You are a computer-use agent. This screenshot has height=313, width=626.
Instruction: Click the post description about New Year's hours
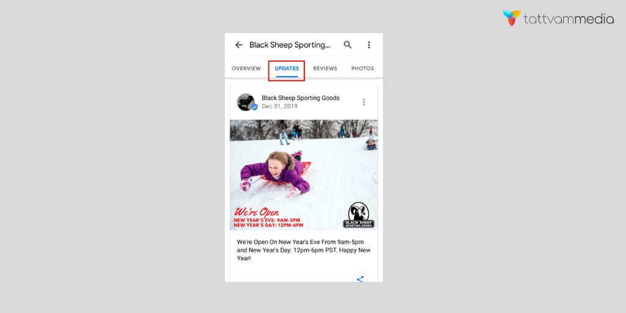303,250
